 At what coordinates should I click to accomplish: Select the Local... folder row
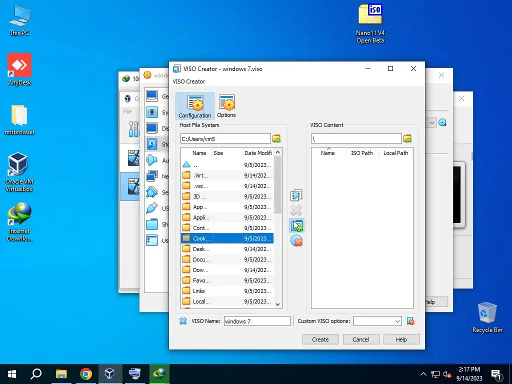coord(227,301)
